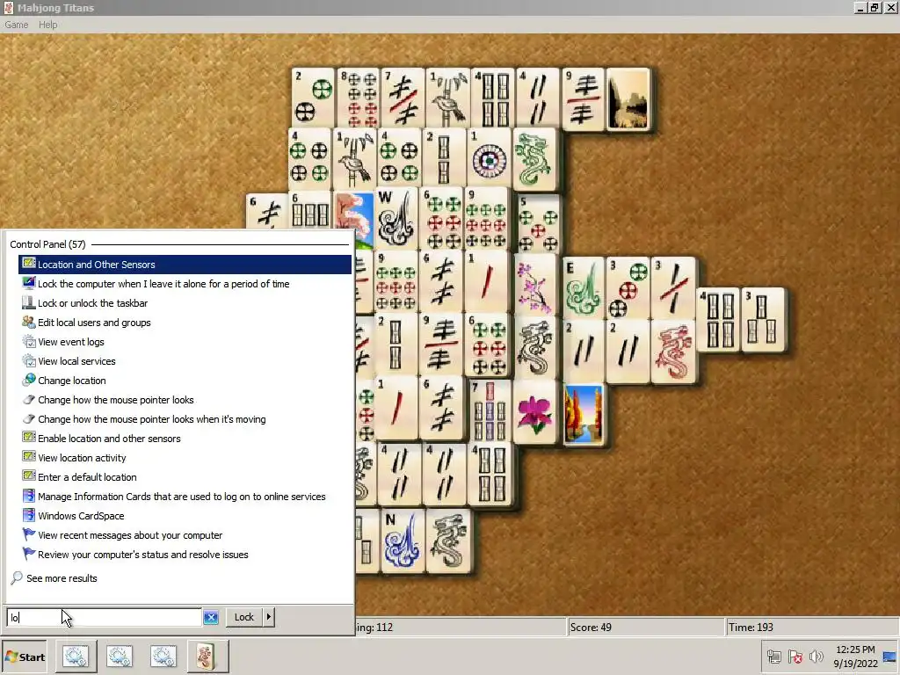
Task: Select the 2 circles tile in top row
Action: pos(314,98)
